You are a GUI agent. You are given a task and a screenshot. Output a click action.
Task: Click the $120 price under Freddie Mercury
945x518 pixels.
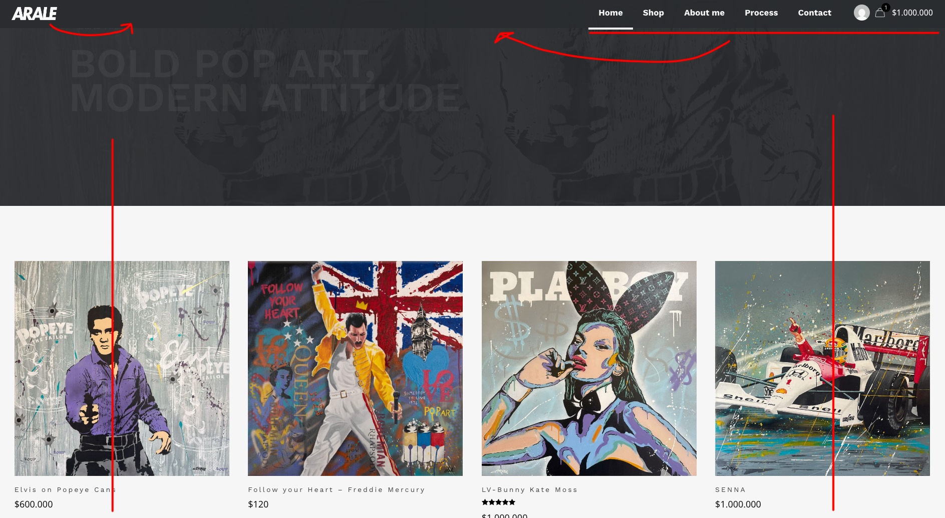point(258,504)
